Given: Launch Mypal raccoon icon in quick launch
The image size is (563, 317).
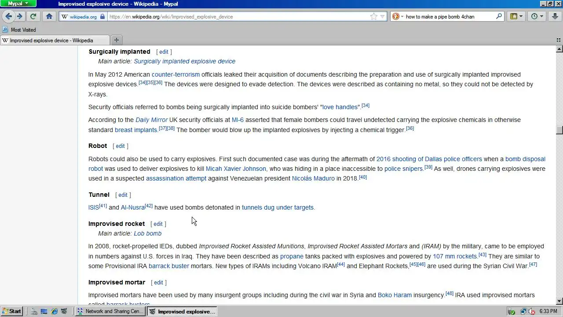Looking at the screenshot, I should (64, 311).
